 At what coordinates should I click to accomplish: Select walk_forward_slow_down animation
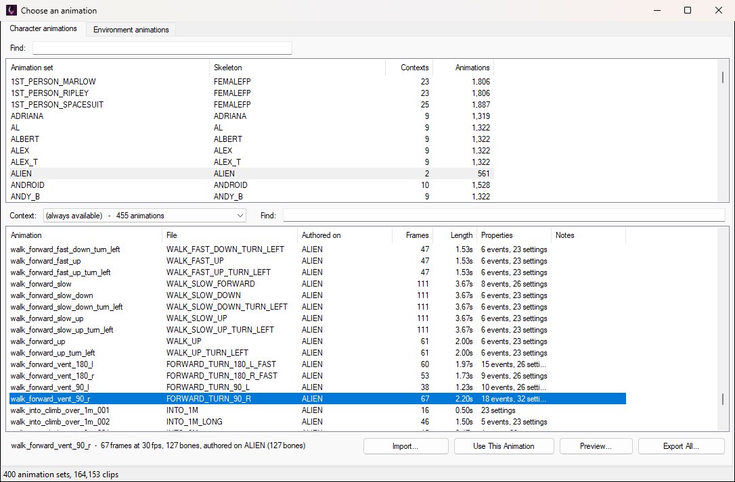[x=317, y=295]
